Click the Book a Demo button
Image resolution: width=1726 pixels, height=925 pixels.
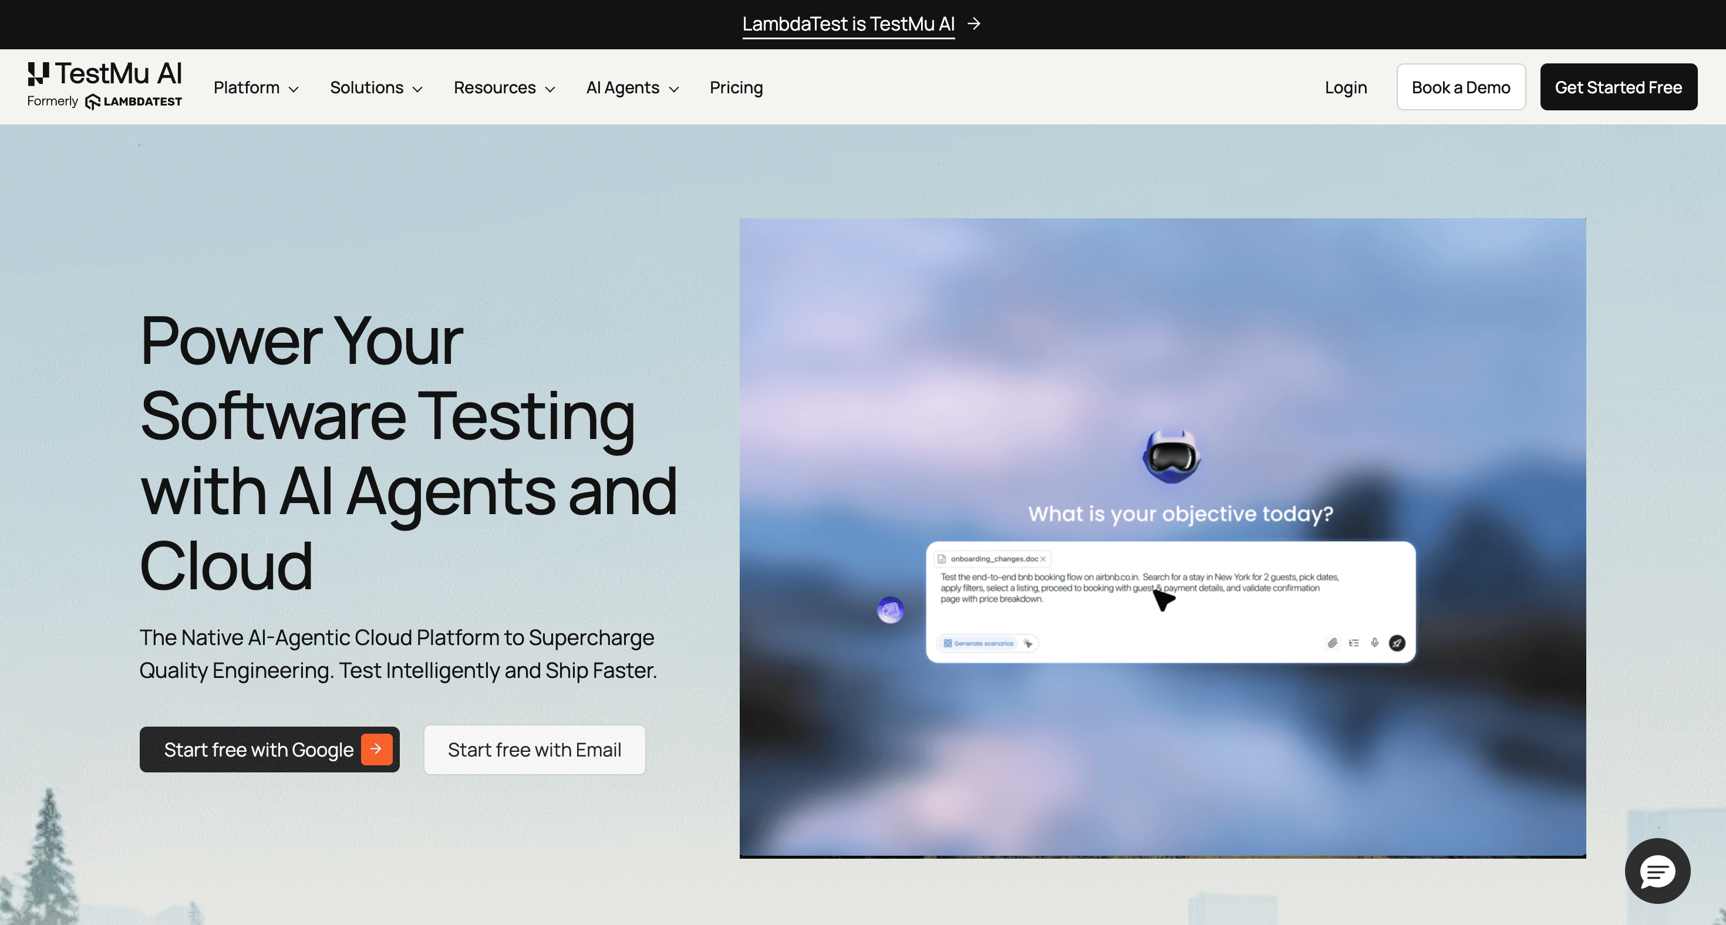1461,87
